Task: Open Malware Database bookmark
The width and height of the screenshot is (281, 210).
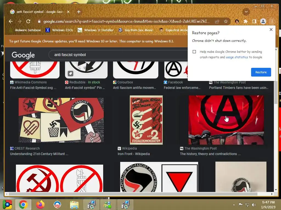Action: click(x=25, y=30)
